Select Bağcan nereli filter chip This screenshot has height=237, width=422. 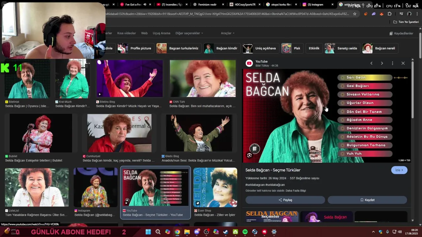(380, 48)
